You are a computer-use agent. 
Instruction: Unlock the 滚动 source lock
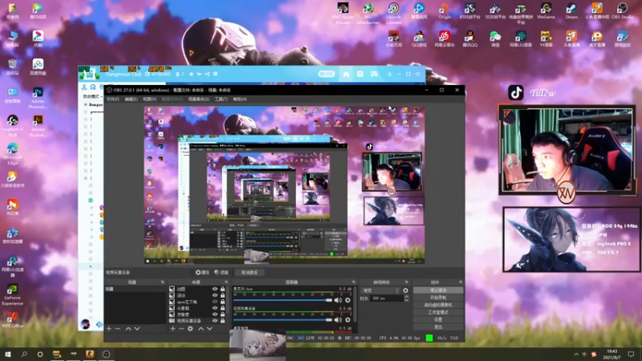(x=223, y=295)
